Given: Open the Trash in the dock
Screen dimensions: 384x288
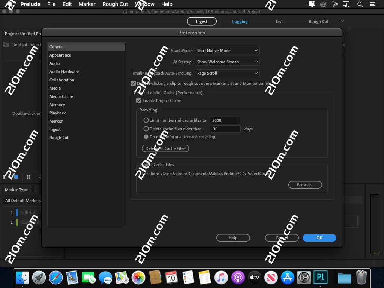Looking at the screenshot, I should (x=361, y=277).
